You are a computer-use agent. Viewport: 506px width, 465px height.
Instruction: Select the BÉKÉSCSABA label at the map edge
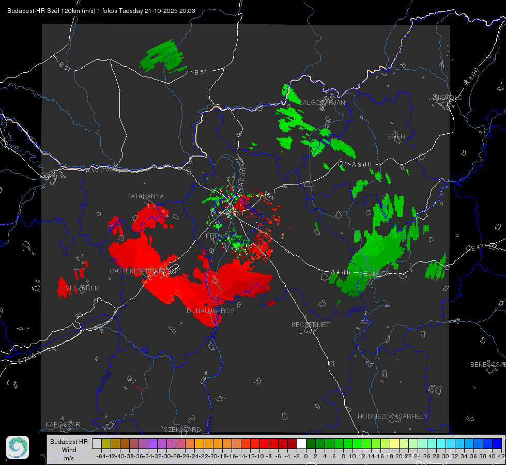pos(488,365)
